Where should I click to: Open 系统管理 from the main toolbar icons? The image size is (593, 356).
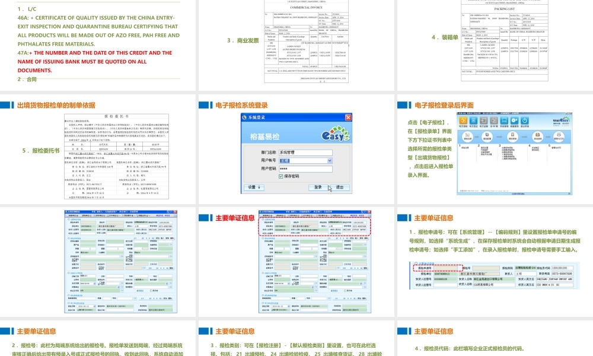(x=503, y=121)
